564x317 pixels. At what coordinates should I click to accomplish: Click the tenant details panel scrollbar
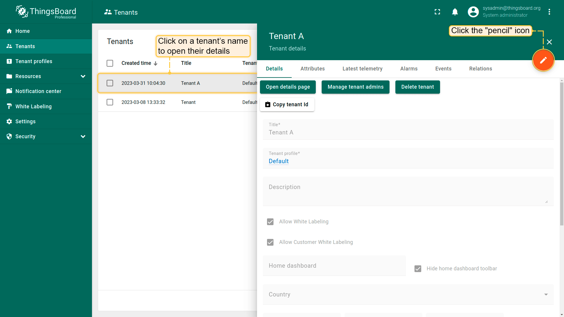pos(561,153)
